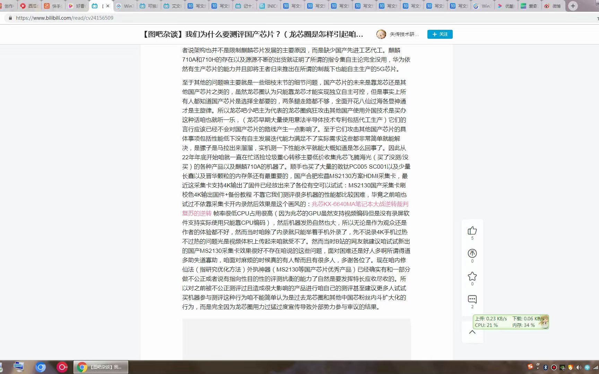Switch to the 爱奇 tab
The image size is (599, 374).
point(530,6)
